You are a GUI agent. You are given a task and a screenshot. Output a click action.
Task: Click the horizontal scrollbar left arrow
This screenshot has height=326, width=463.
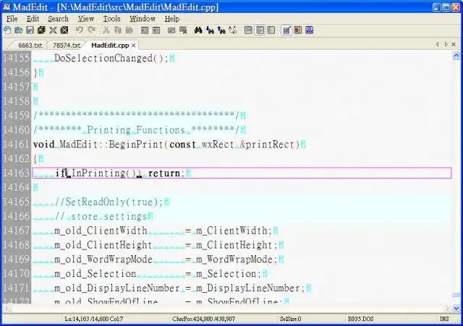7,309
